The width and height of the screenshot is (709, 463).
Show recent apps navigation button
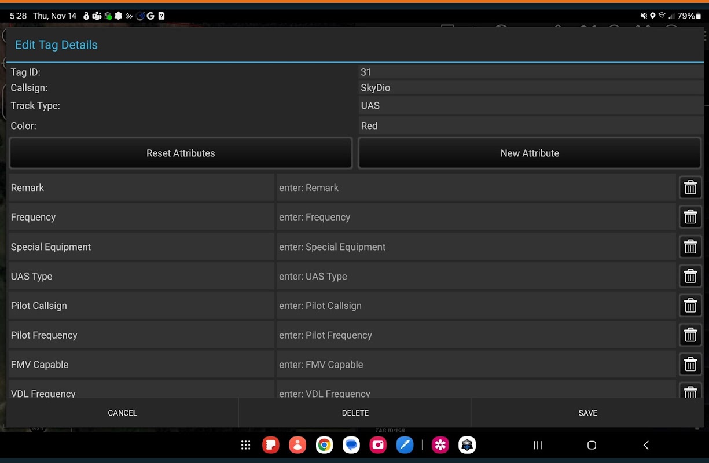point(538,445)
